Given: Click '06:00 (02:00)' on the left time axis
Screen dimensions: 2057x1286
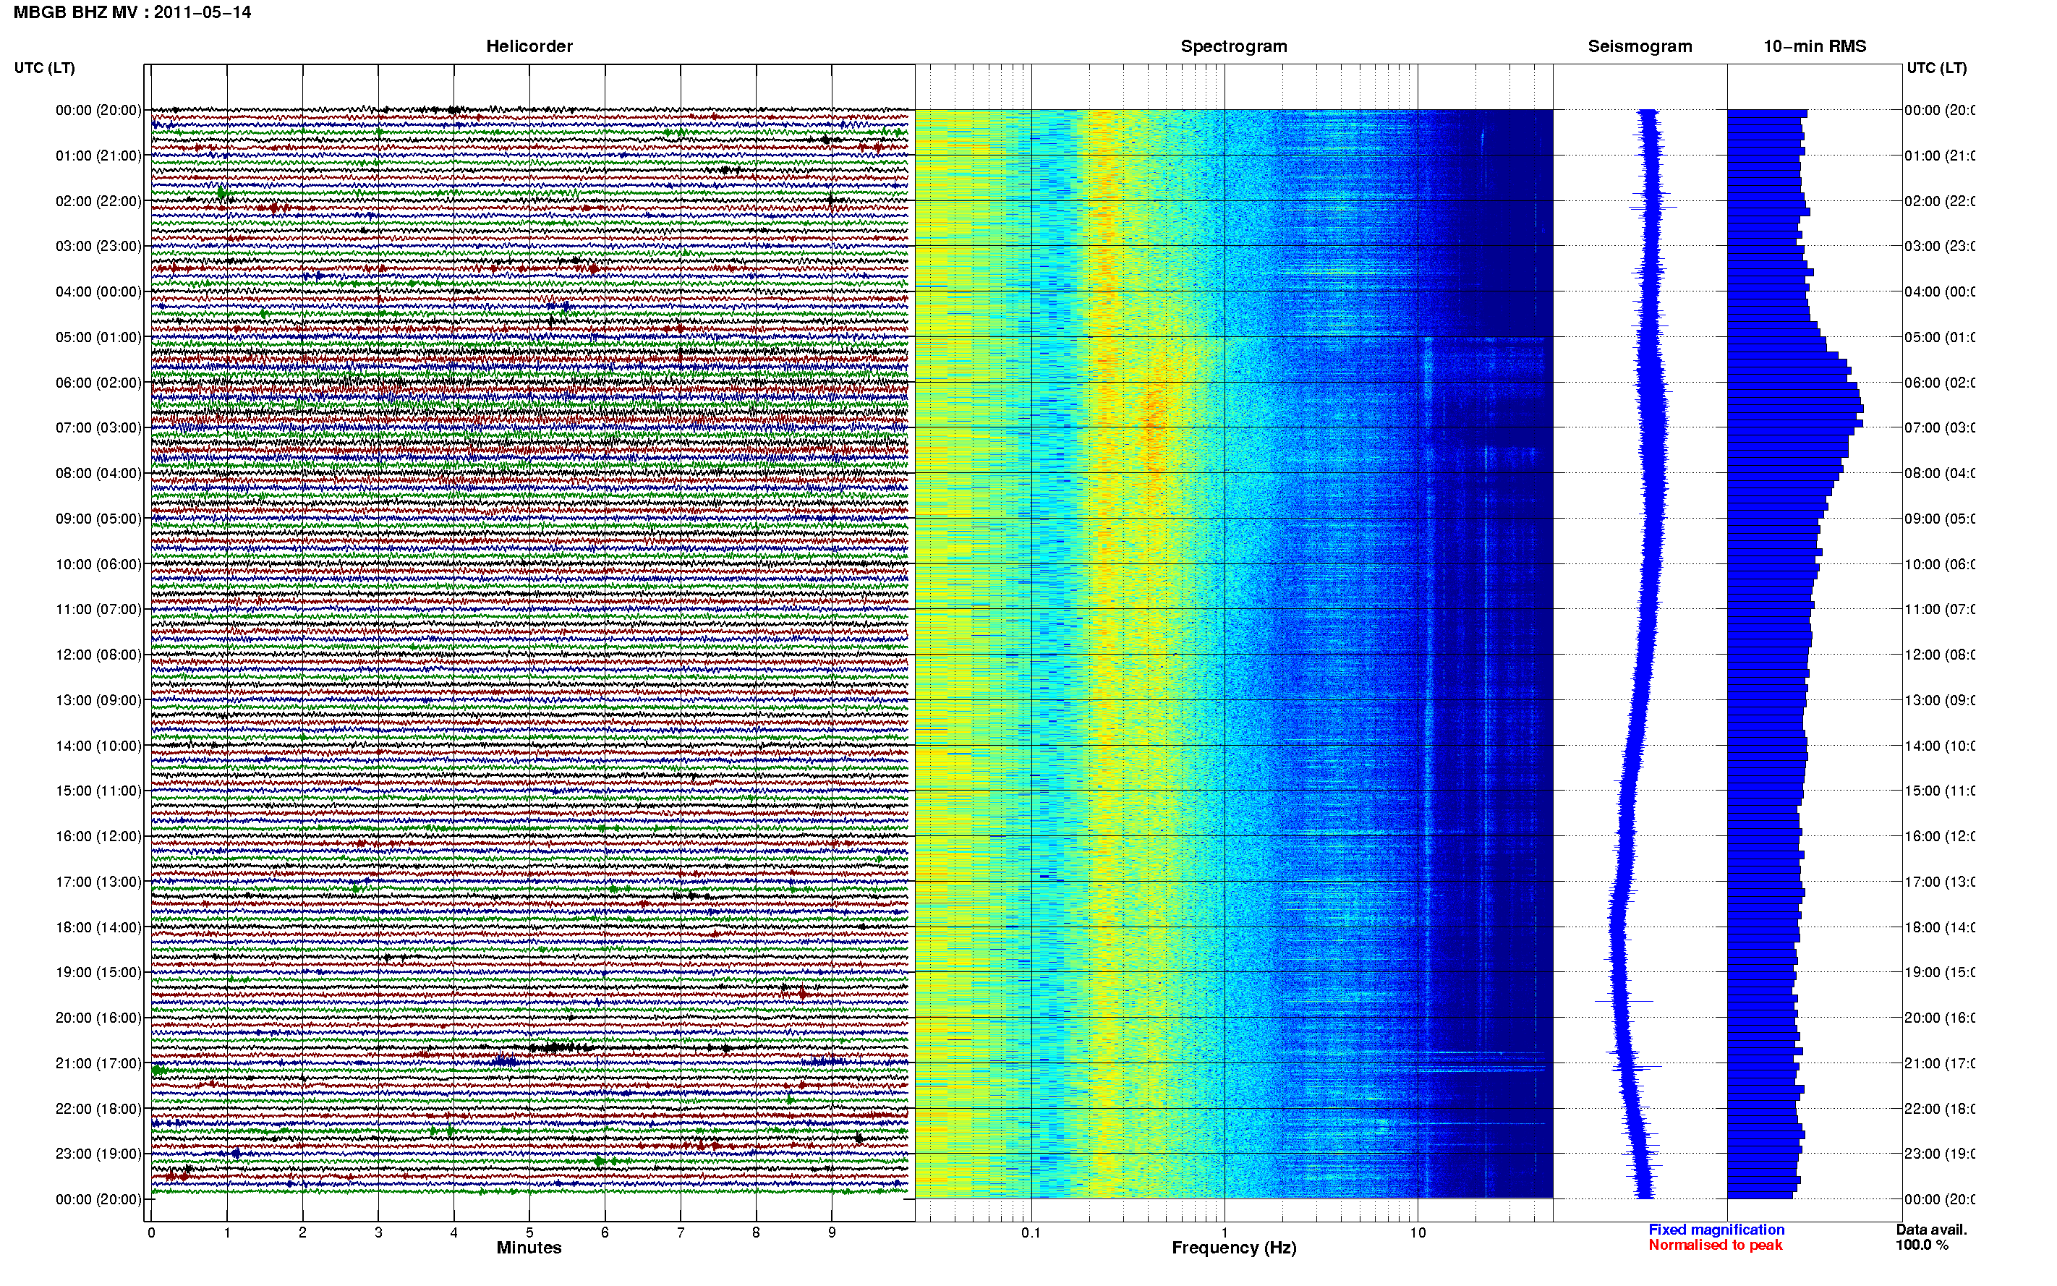Looking at the screenshot, I should [98, 383].
